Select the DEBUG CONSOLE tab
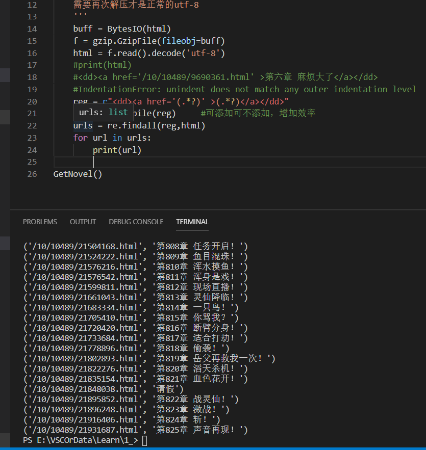The width and height of the screenshot is (426, 450). [x=136, y=222]
